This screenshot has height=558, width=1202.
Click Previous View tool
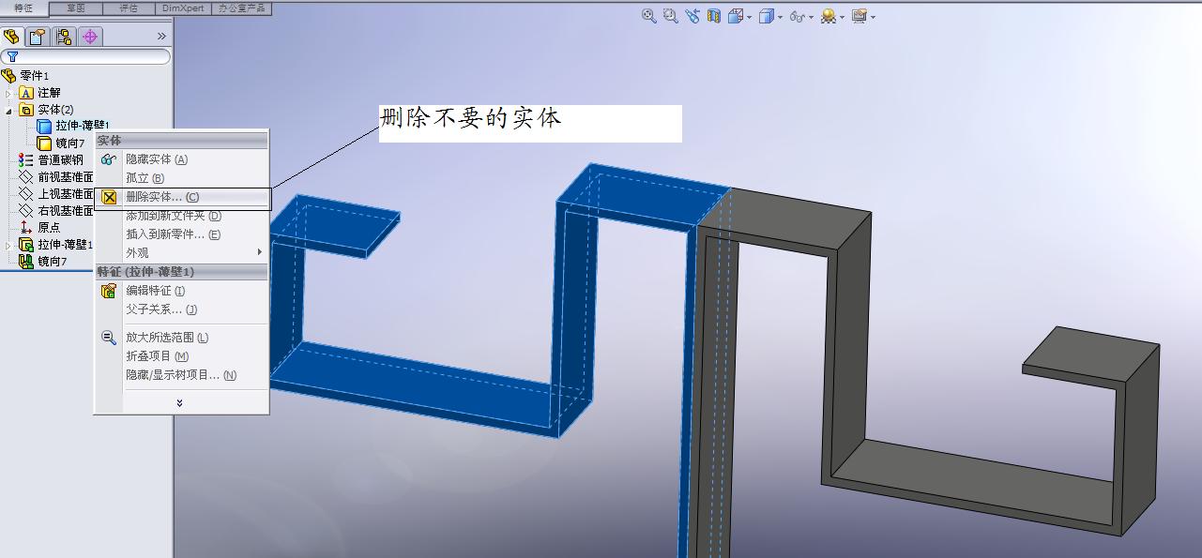point(692,16)
